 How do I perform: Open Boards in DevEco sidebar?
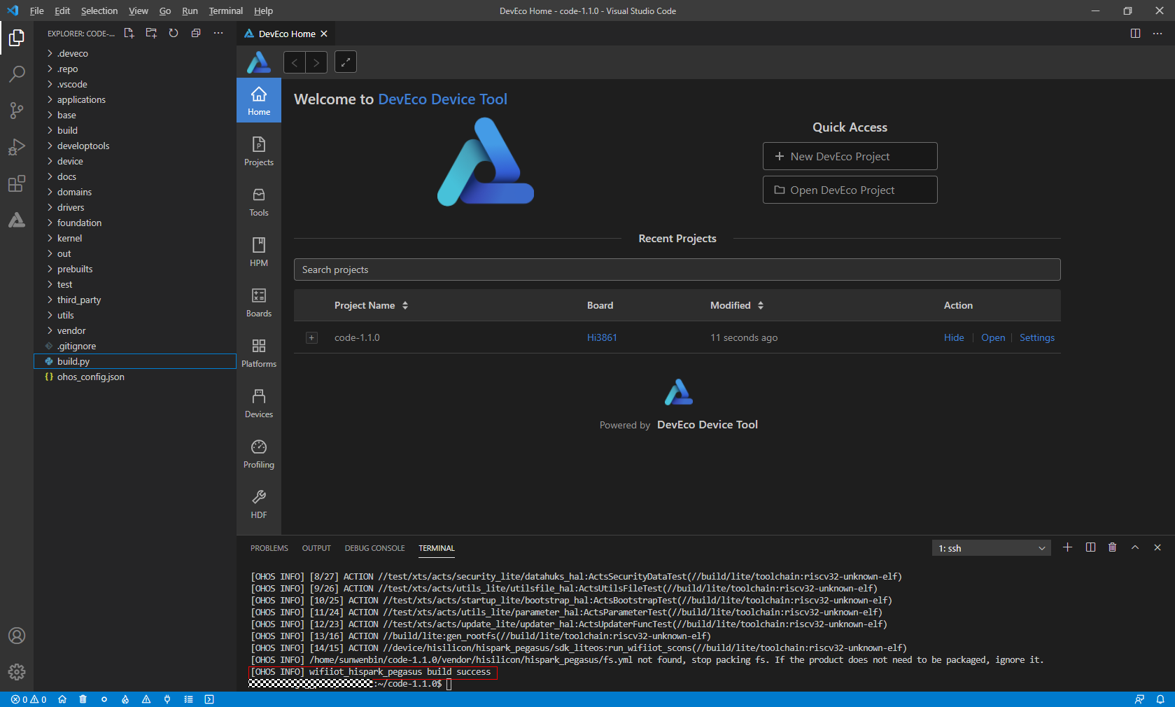click(259, 302)
